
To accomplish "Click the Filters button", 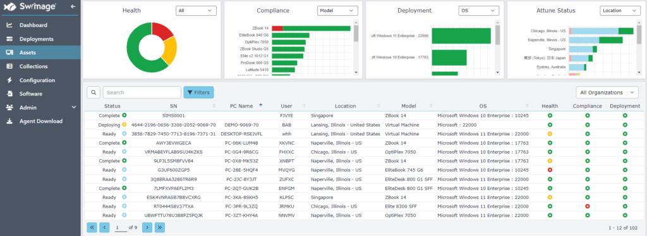I will (198, 93).
